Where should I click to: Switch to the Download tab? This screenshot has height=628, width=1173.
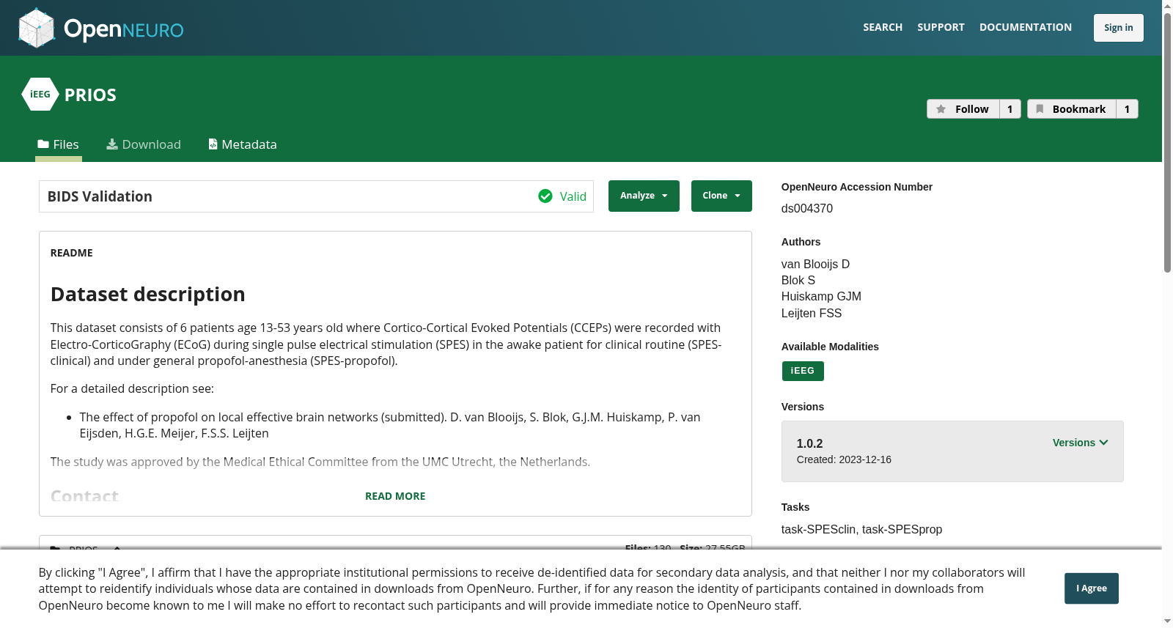click(x=144, y=144)
